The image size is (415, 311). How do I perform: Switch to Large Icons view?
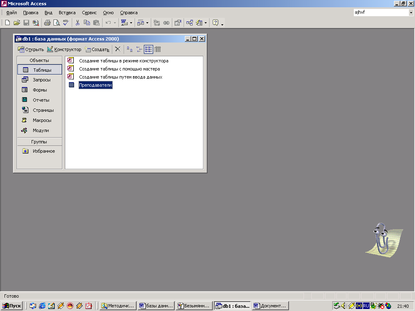130,49
